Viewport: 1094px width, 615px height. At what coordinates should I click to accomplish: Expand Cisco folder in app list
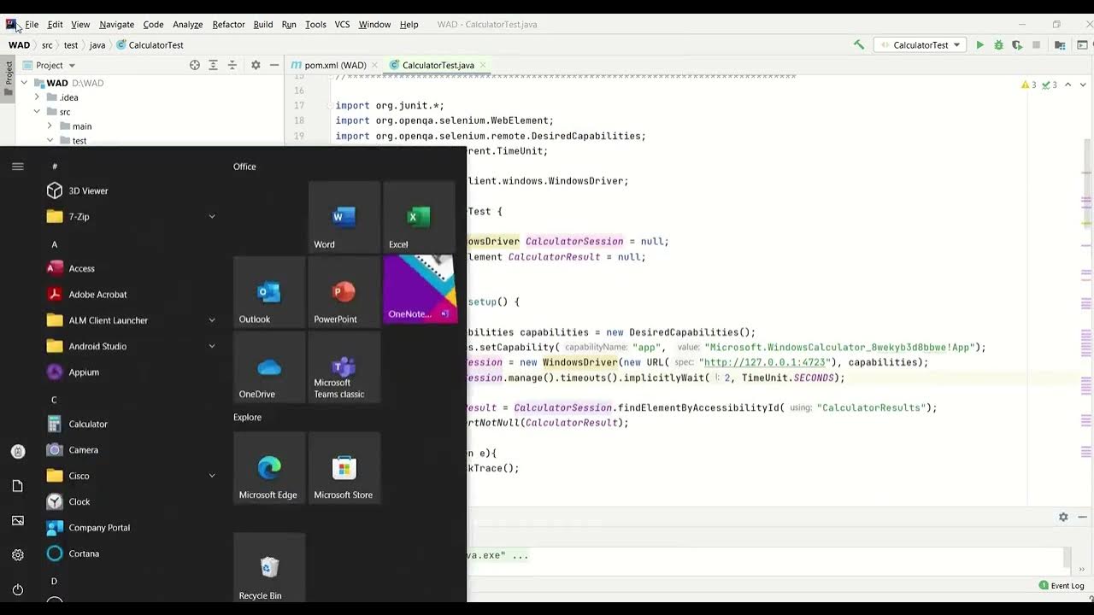tap(212, 476)
